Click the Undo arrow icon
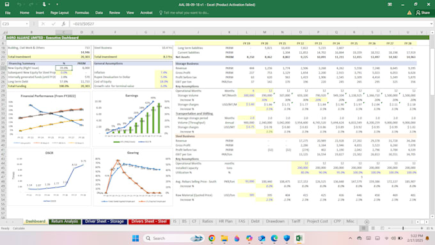This screenshot has width=435, height=245. coord(19,4)
